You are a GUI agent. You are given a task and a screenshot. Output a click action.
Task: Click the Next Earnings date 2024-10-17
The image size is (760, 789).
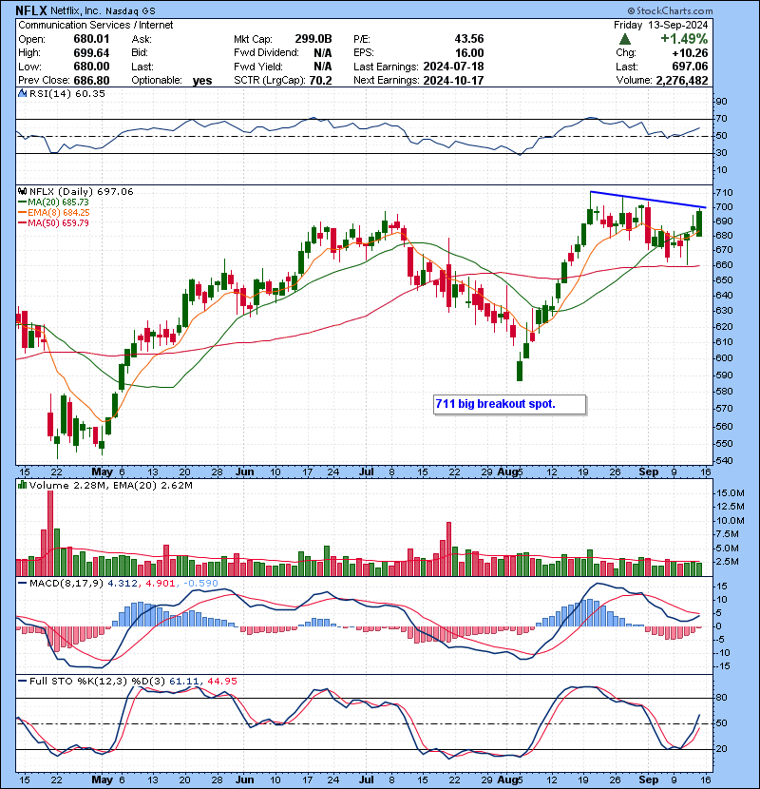point(453,80)
